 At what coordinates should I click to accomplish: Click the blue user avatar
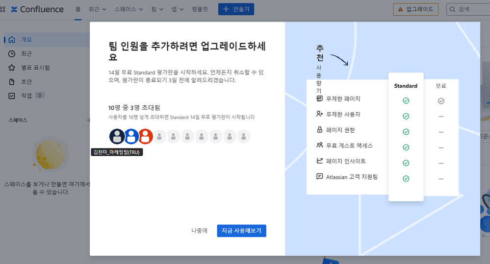[x=131, y=136]
